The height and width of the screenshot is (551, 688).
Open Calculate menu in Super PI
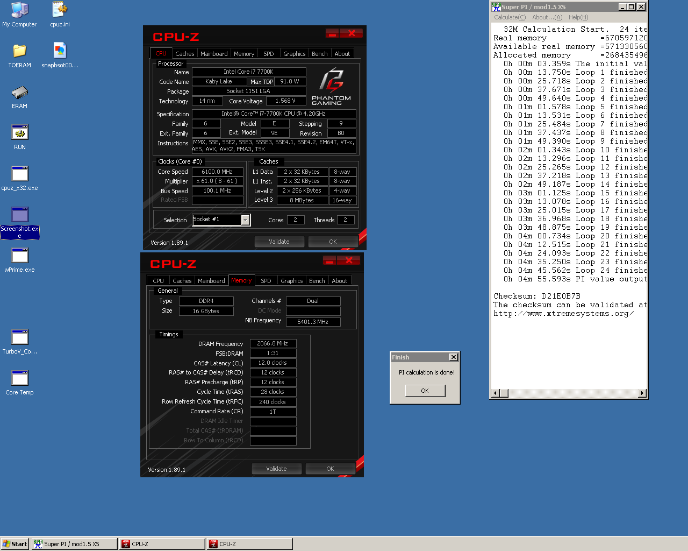pyautogui.click(x=510, y=17)
